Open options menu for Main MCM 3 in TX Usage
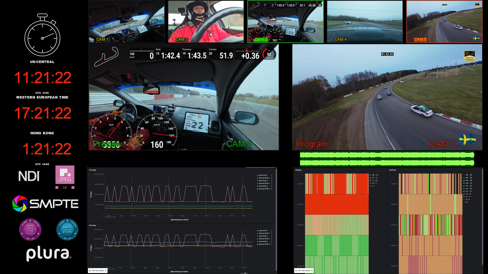The width and height of the screenshot is (488, 274). coord(272,186)
